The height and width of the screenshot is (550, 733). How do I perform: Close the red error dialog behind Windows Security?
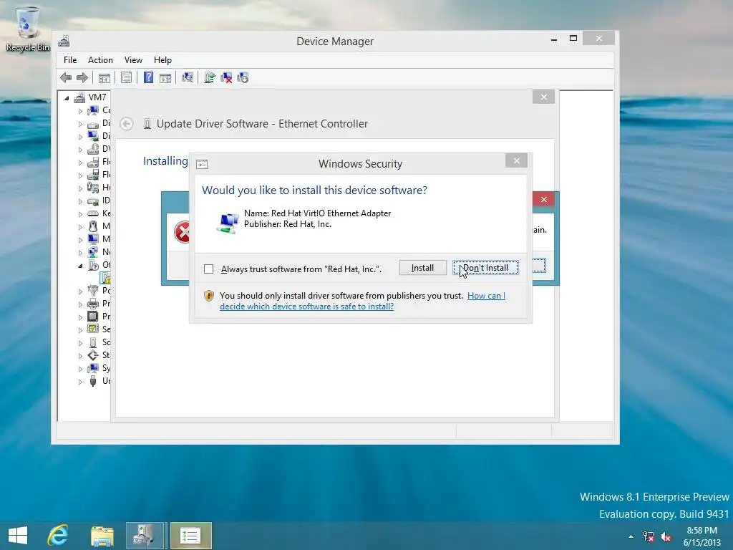pos(544,199)
